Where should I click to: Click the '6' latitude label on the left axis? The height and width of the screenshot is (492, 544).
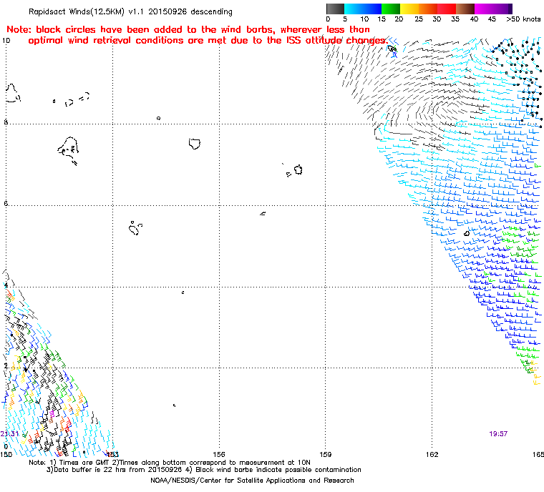(6, 204)
